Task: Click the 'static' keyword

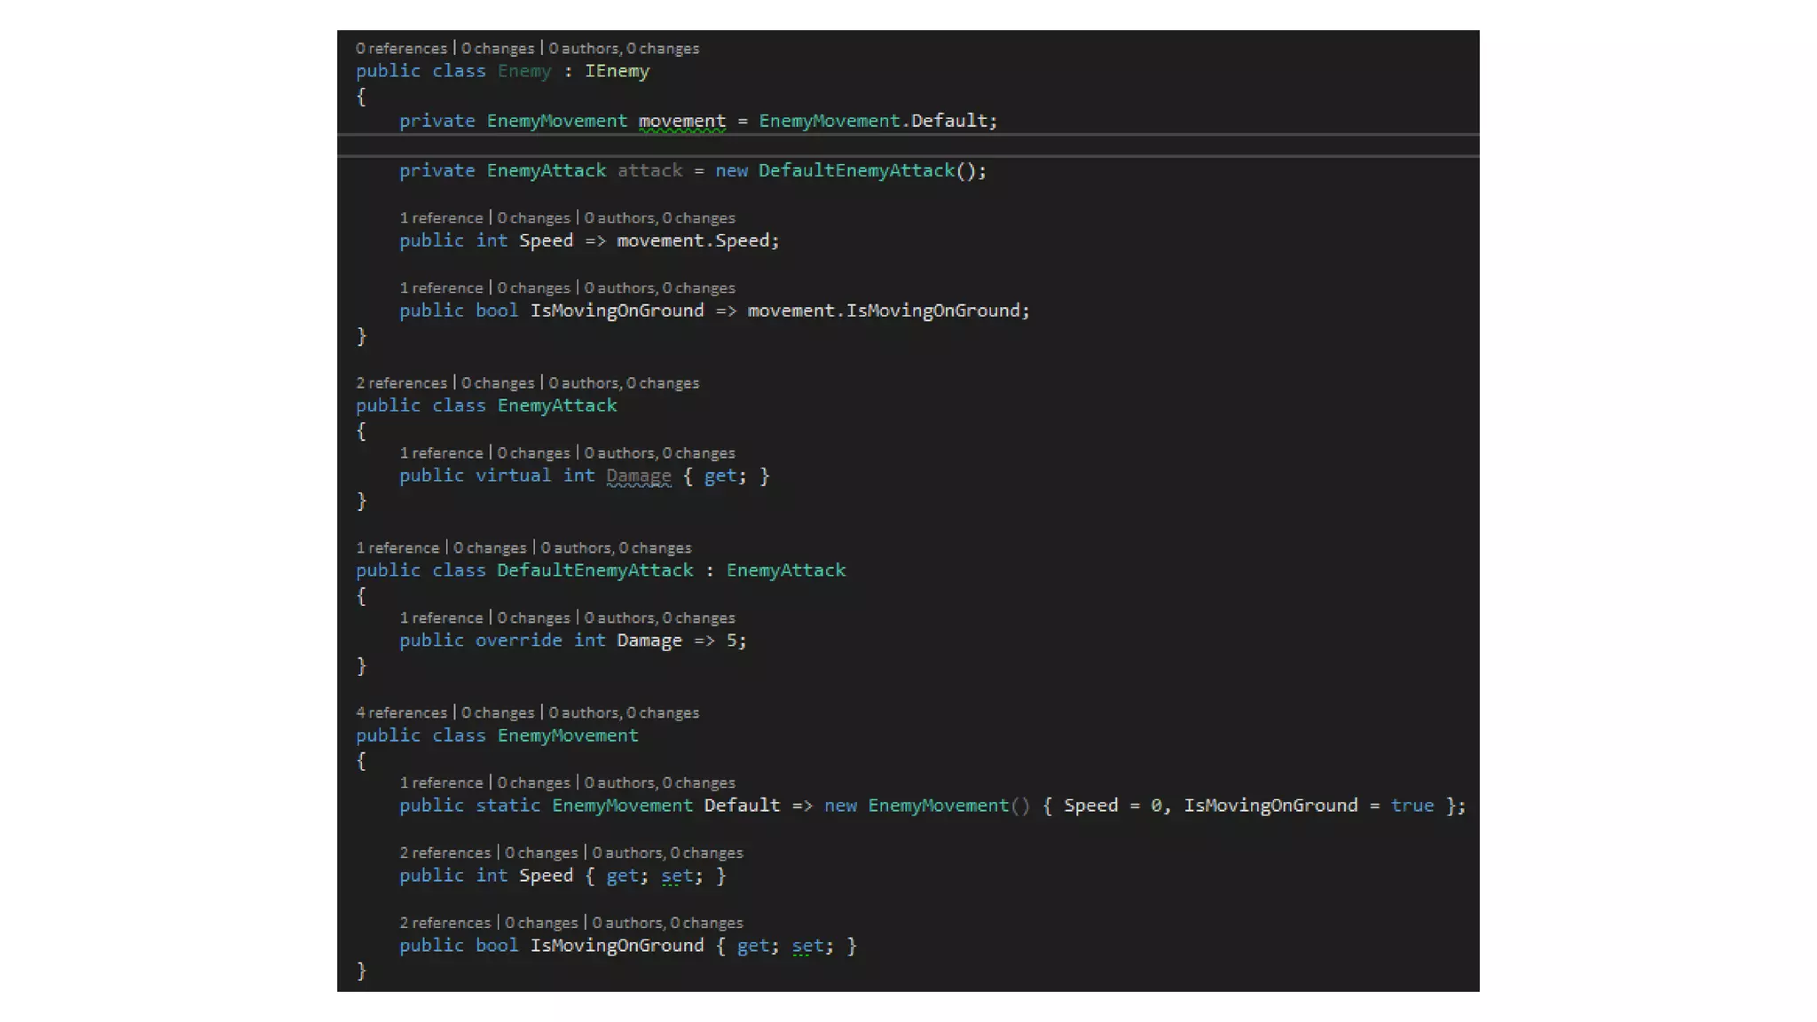Action: (507, 806)
